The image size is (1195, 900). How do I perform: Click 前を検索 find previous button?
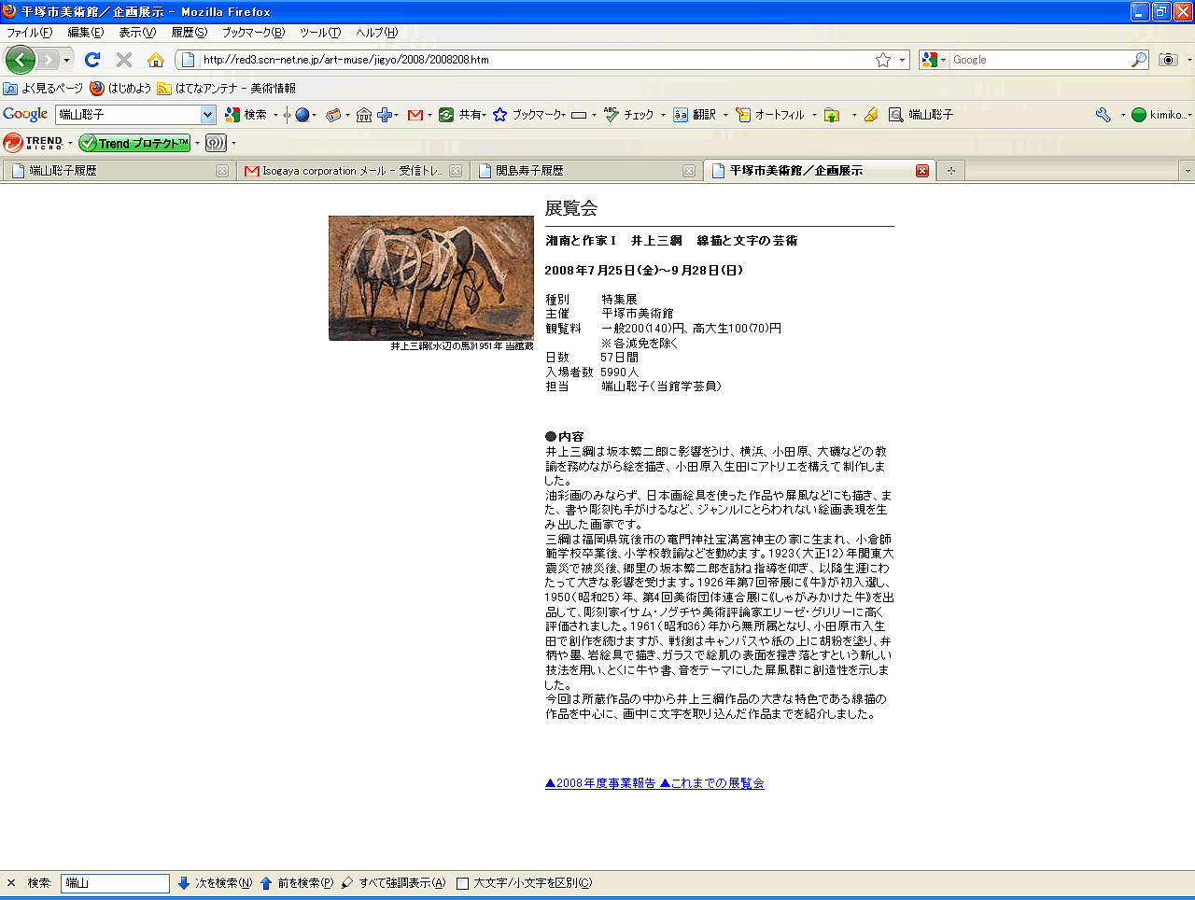(x=297, y=883)
